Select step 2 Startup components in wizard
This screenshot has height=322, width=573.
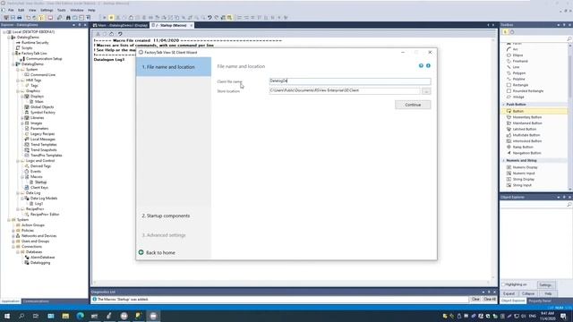pyautogui.click(x=166, y=216)
